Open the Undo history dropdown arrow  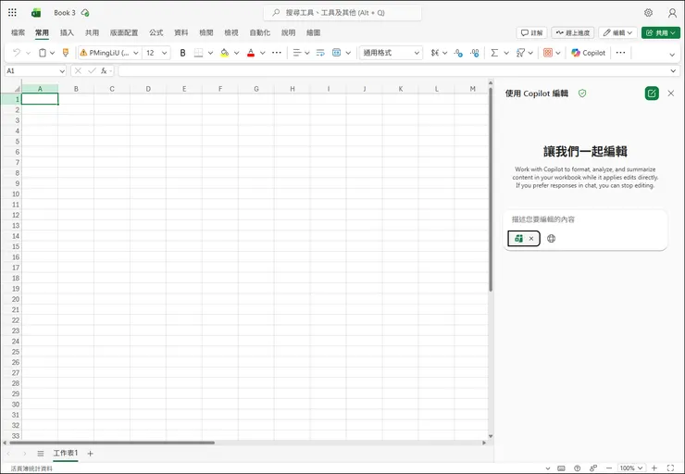(29, 53)
